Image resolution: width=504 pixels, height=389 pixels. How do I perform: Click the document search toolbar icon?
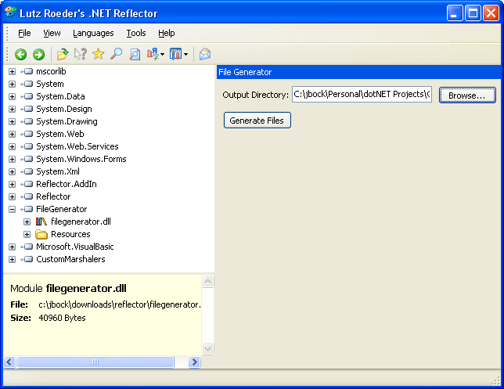[135, 54]
